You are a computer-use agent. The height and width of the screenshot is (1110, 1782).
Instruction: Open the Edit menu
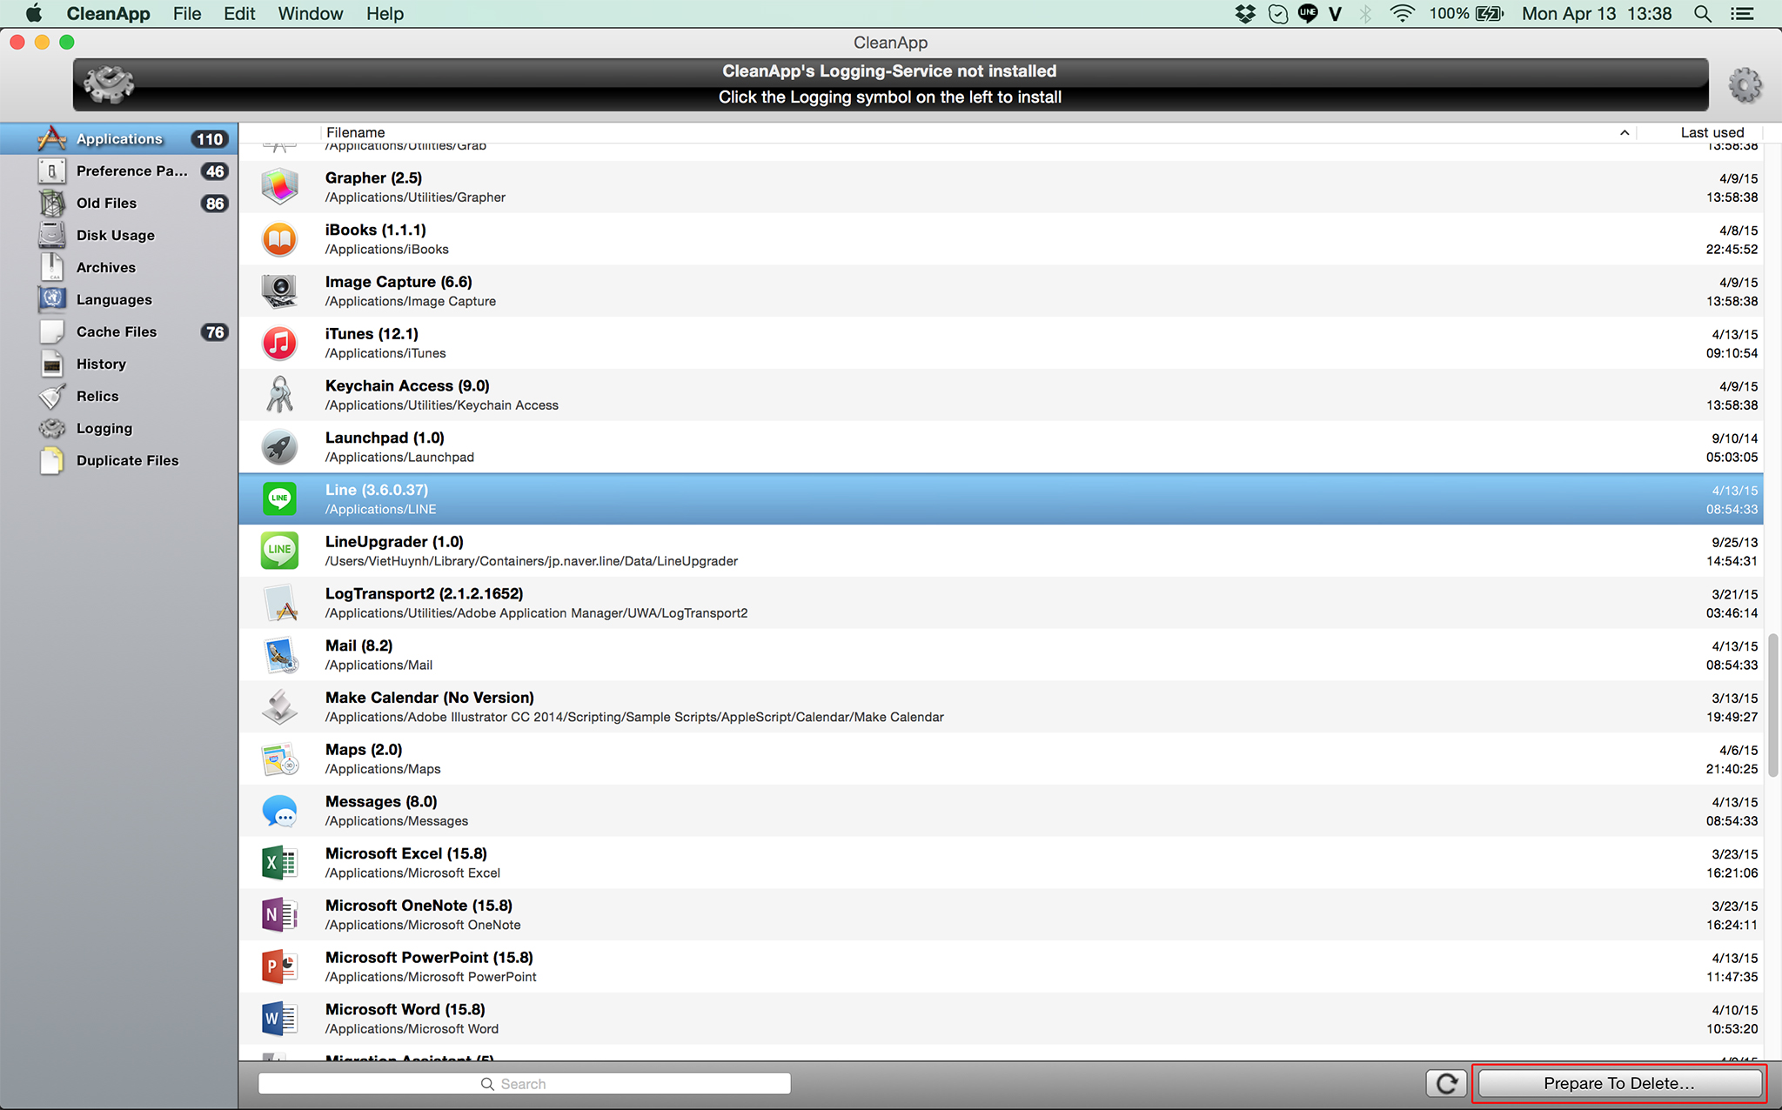239,14
